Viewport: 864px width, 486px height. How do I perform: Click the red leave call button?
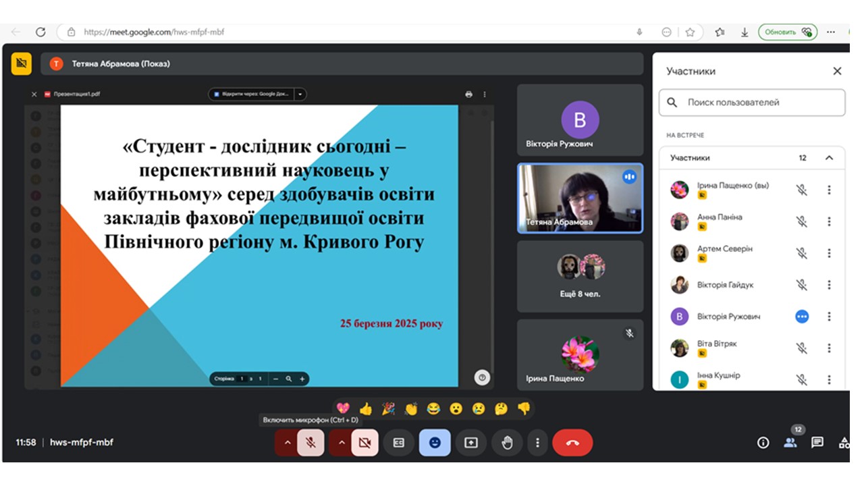pos(572,443)
